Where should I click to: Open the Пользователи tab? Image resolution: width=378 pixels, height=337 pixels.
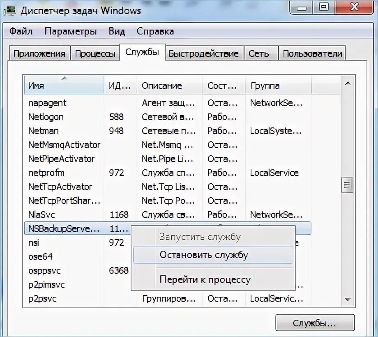coord(312,53)
